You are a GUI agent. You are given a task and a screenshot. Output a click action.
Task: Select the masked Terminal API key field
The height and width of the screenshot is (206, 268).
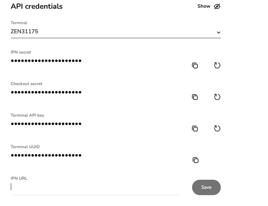point(46,124)
